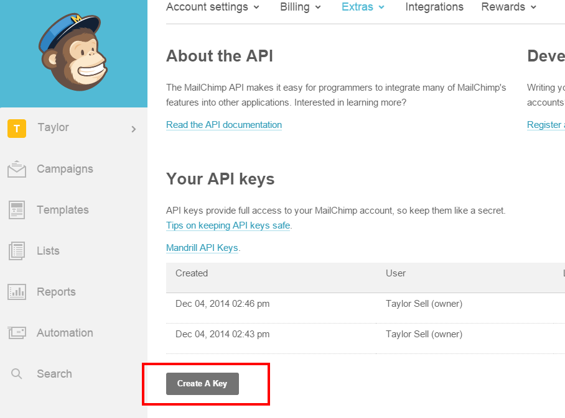Open Reports in the sidebar
Viewport: 565px width, 418px height.
(x=56, y=292)
